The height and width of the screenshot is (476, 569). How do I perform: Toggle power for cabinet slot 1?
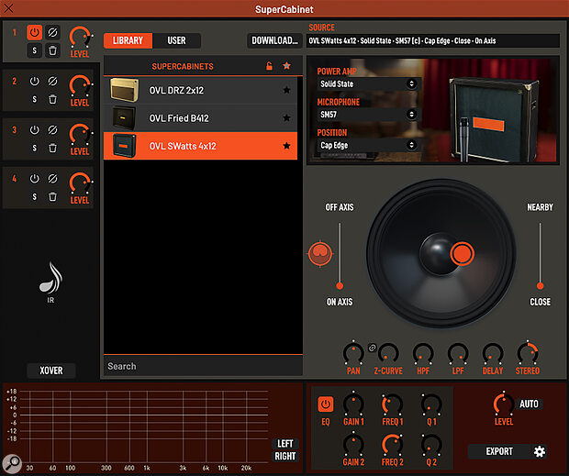click(34, 31)
